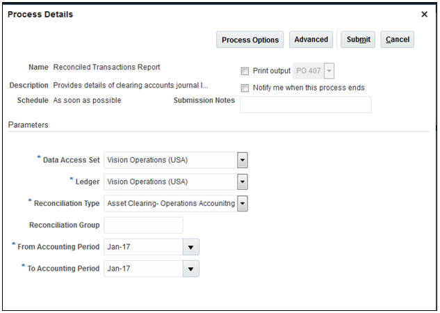This screenshot has height=313, width=440.
Task: Expand the Data Access Set dropdown arrow
Action: pos(243,161)
